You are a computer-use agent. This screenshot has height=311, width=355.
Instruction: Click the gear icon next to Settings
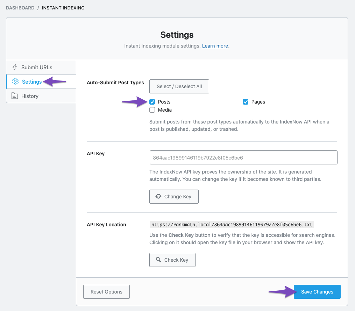coord(15,81)
